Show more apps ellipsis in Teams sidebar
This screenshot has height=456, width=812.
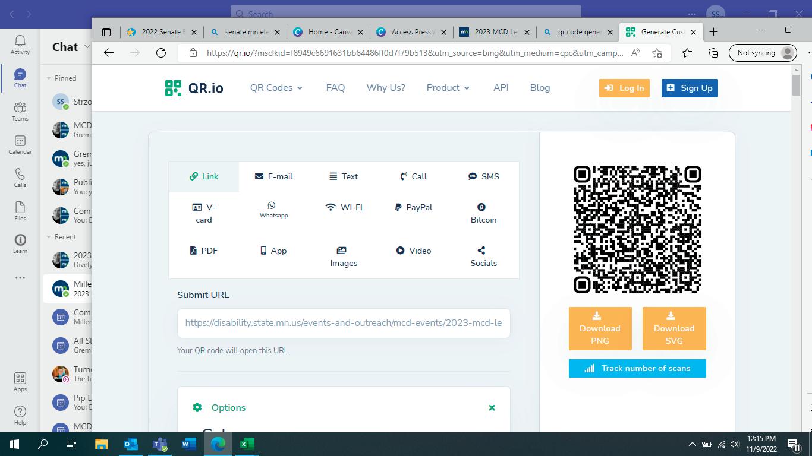click(20, 277)
